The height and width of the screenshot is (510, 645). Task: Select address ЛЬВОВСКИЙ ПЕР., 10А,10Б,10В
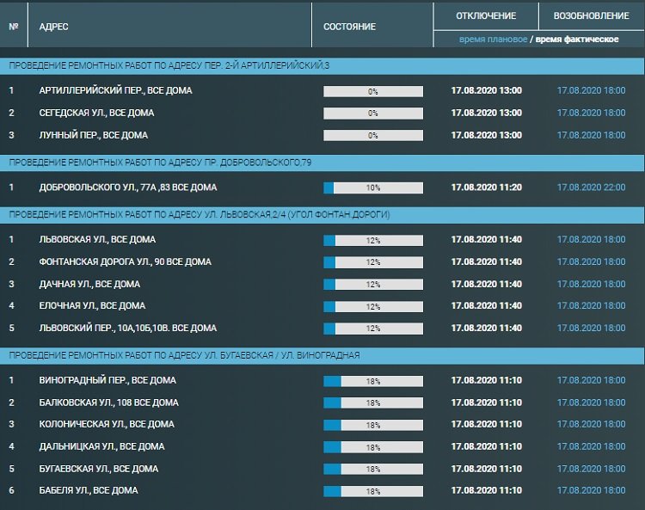[x=128, y=328]
